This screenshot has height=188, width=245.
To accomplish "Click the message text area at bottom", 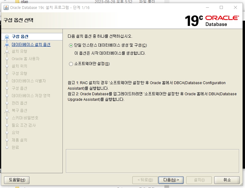I will (x=152, y=161).
